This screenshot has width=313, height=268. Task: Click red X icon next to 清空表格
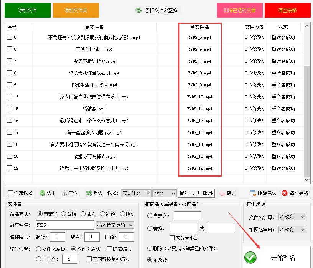[x=285, y=193]
